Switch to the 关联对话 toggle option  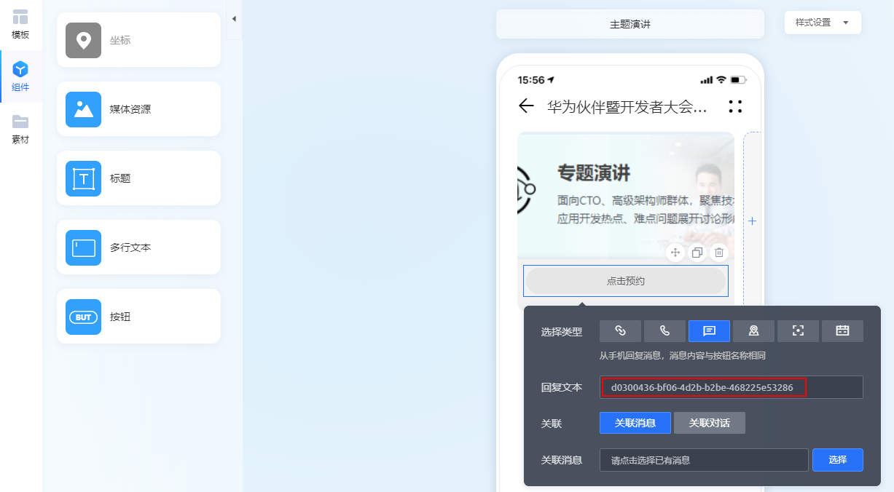(710, 423)
